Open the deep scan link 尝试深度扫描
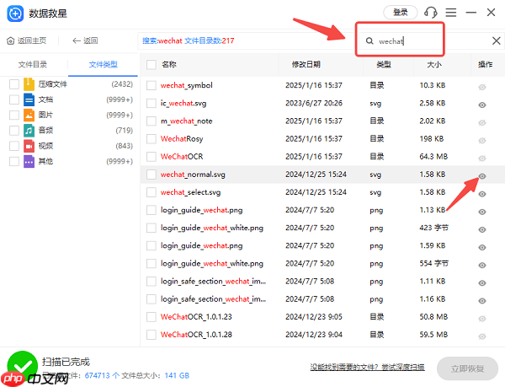This screenshot has height=387, width=505. pyautogui.click(x=403, y=367)
